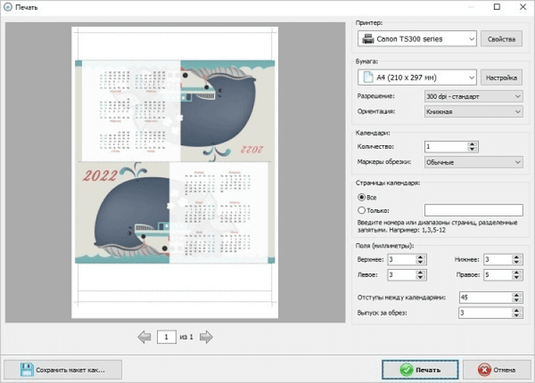
Task: Maximize the Печать window
Action: click(496, 7)
